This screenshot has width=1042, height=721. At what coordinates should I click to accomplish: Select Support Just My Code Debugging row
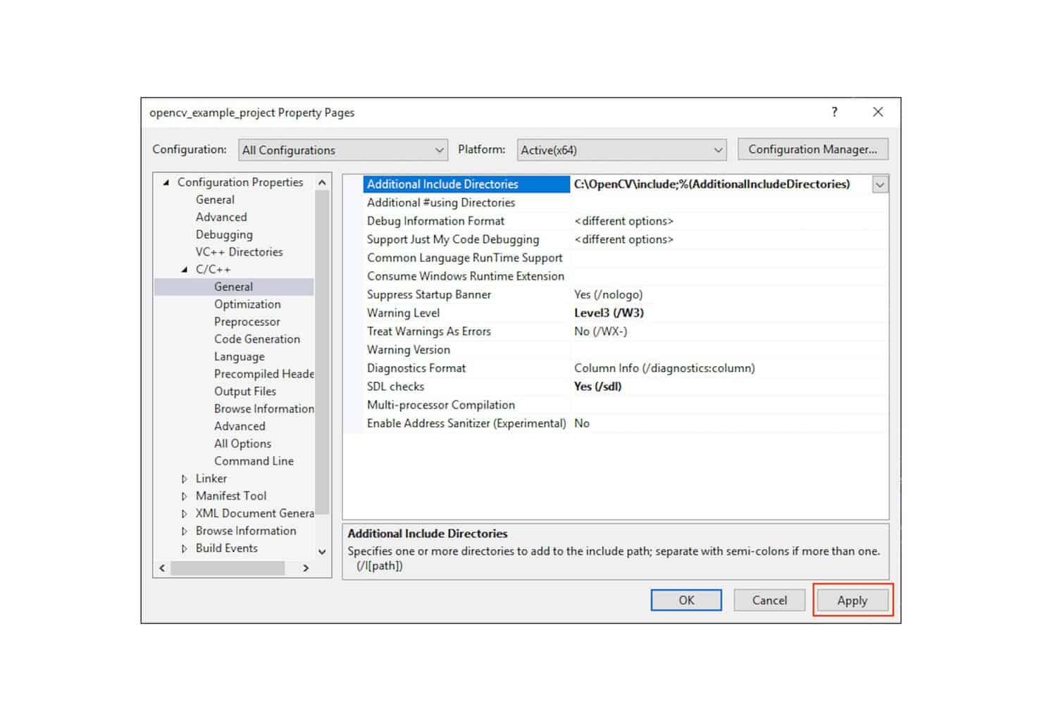466,239
